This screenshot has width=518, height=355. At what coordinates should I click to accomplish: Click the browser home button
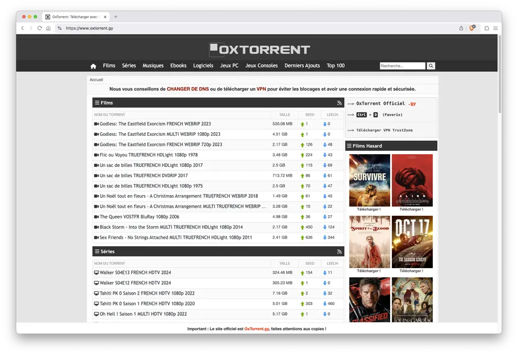click(48, 28)
